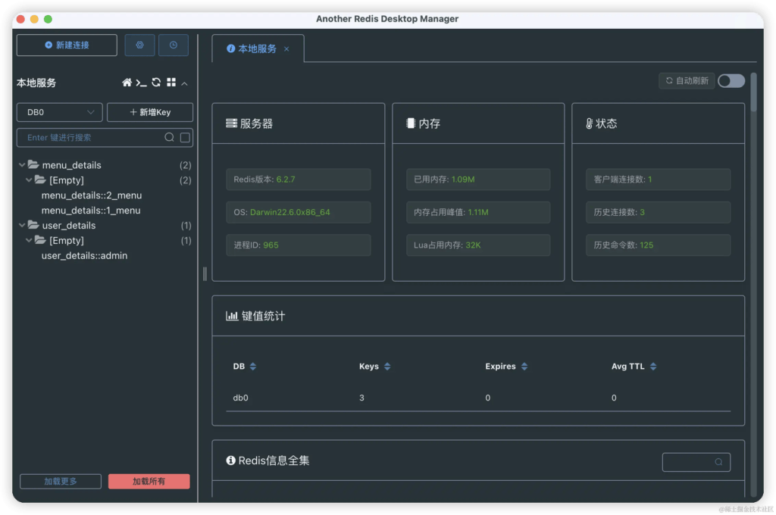Collapse the user_details folder

coord(23,226)
